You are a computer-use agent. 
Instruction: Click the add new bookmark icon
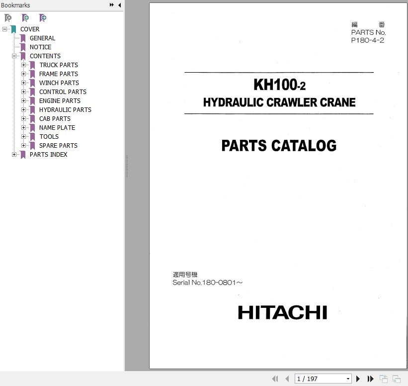25,18
